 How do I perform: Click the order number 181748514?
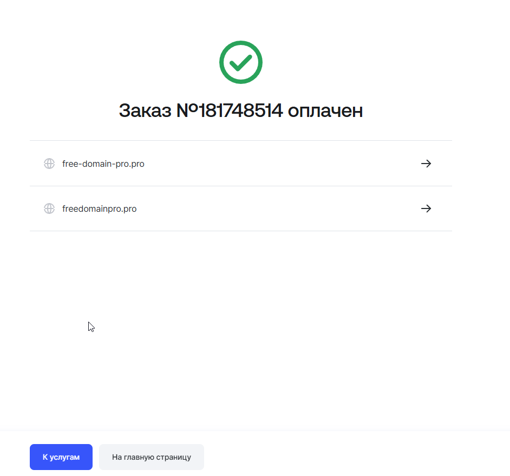point(241,110)
